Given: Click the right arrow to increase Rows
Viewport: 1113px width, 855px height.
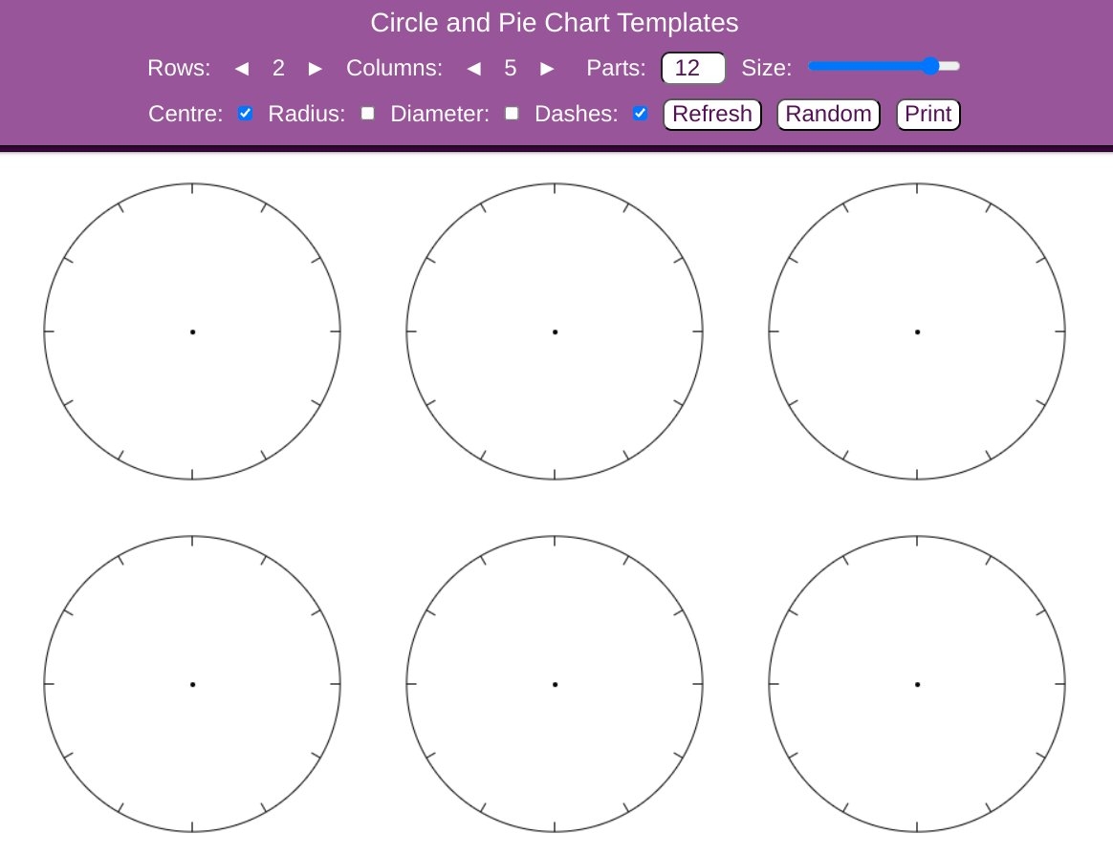Looking at the screenshot, I should click(316, 68).
